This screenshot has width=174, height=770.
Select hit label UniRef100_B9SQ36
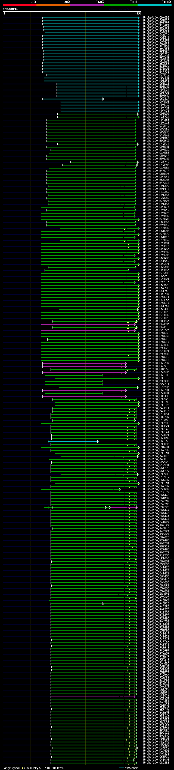[x=156, y=29]
